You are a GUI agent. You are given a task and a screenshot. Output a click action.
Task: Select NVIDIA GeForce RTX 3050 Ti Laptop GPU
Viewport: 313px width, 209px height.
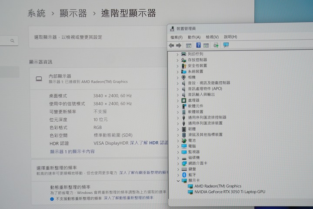230,192
